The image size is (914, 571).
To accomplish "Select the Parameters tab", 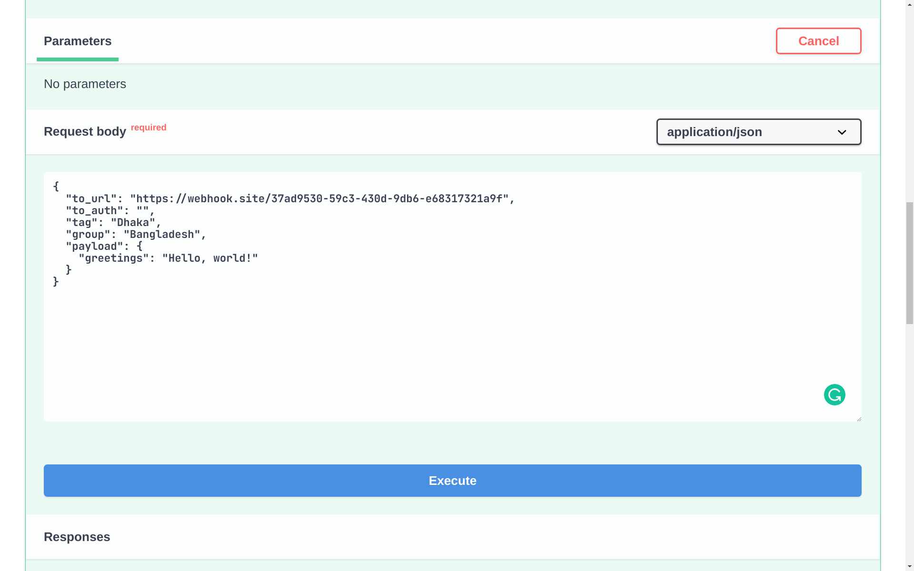I will coord(78,41).
